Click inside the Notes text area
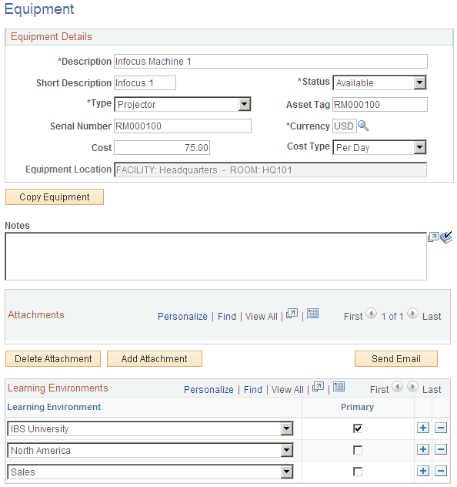The image size is (457, 487). [x=215, y=257]
